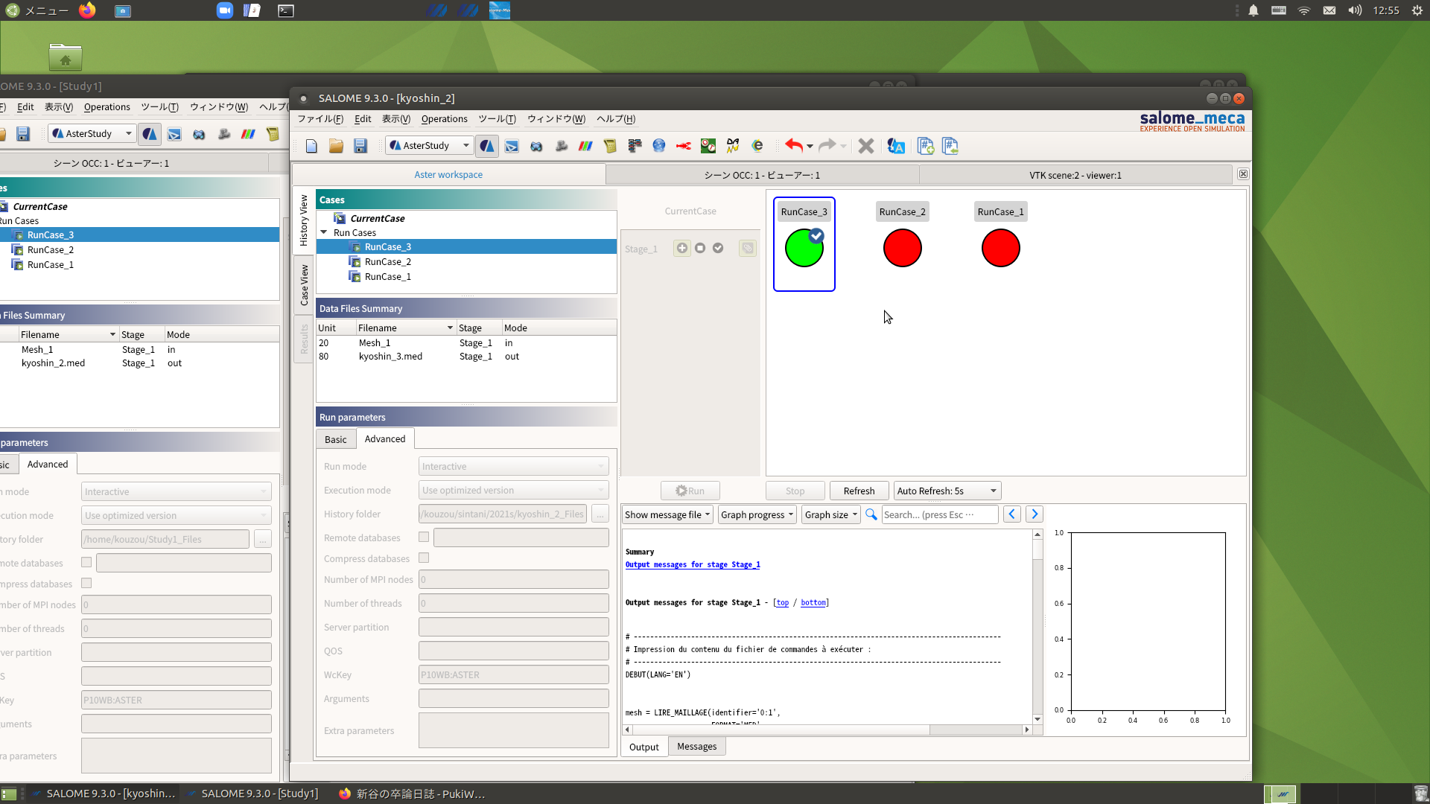The image size is (1430, 804).
Task: Select RunCase_2 in the Cases tree
Action: [387, 262]
